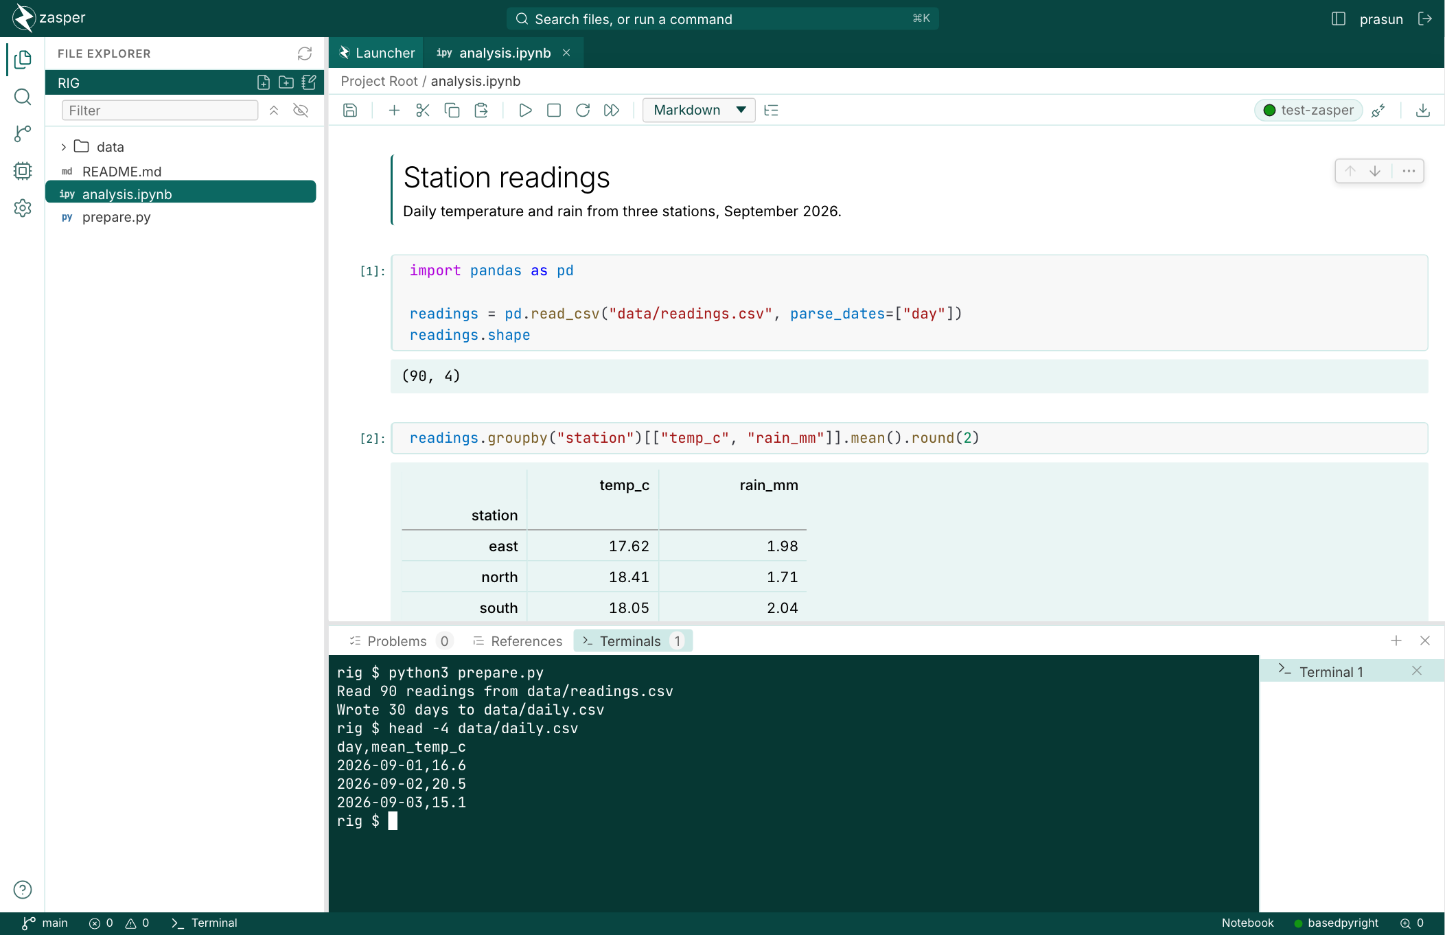Refresh the file explorer
Viewport: 1445px width, 935px height.
coord(305,54)
